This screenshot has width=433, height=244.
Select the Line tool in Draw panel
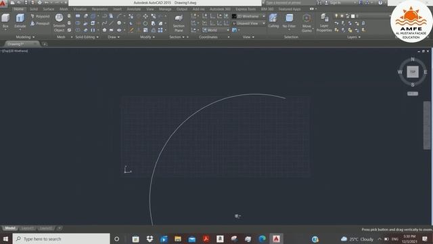pyautogui.click(x=111, y=23)
